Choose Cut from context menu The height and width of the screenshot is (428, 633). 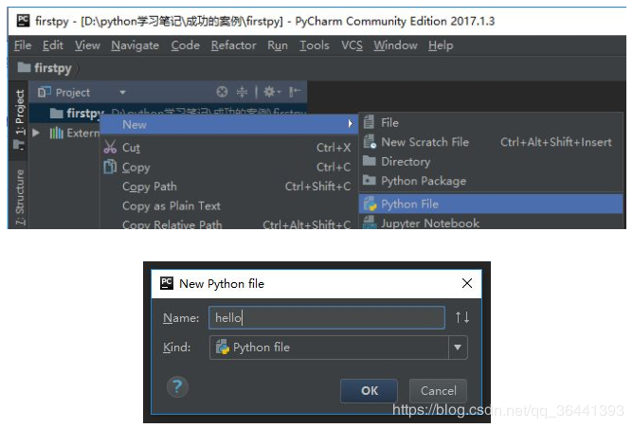[229, 148]
